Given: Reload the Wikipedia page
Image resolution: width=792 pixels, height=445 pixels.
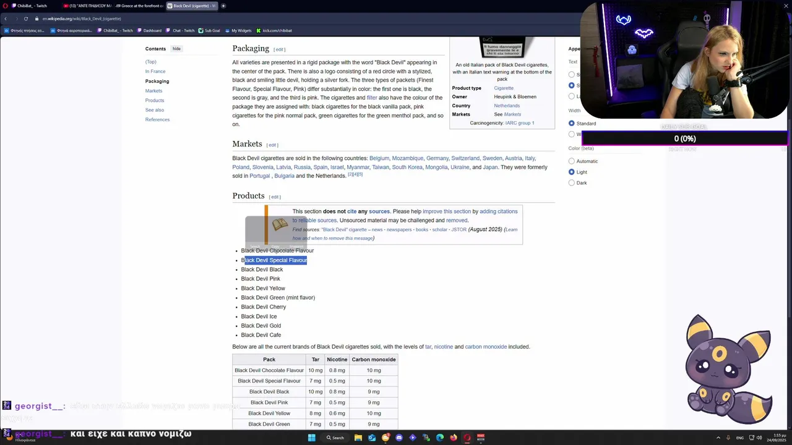Looking at the screenshot, I should pos(26,19).
